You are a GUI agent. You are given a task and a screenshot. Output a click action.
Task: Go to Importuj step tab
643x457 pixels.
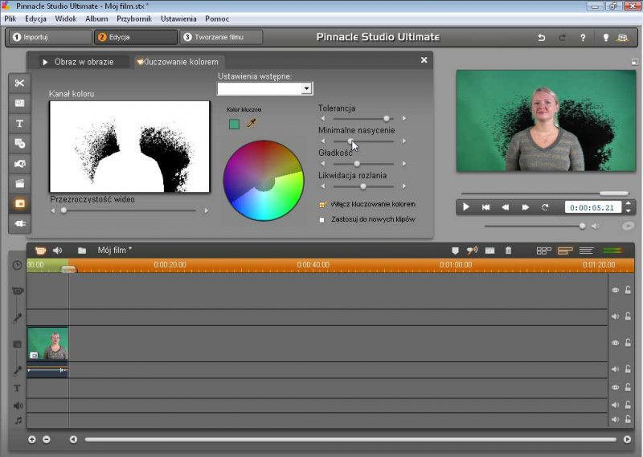[x=50, y=37]
